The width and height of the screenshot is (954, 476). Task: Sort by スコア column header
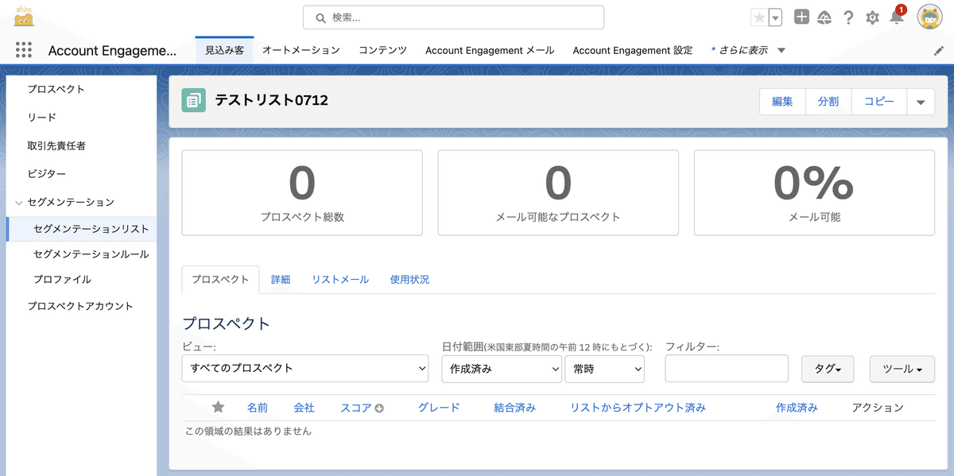pyautogui.click(x=355, y=408)
